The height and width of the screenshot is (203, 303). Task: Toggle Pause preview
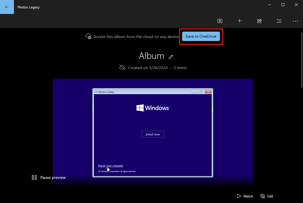click(x=49, y=177)
